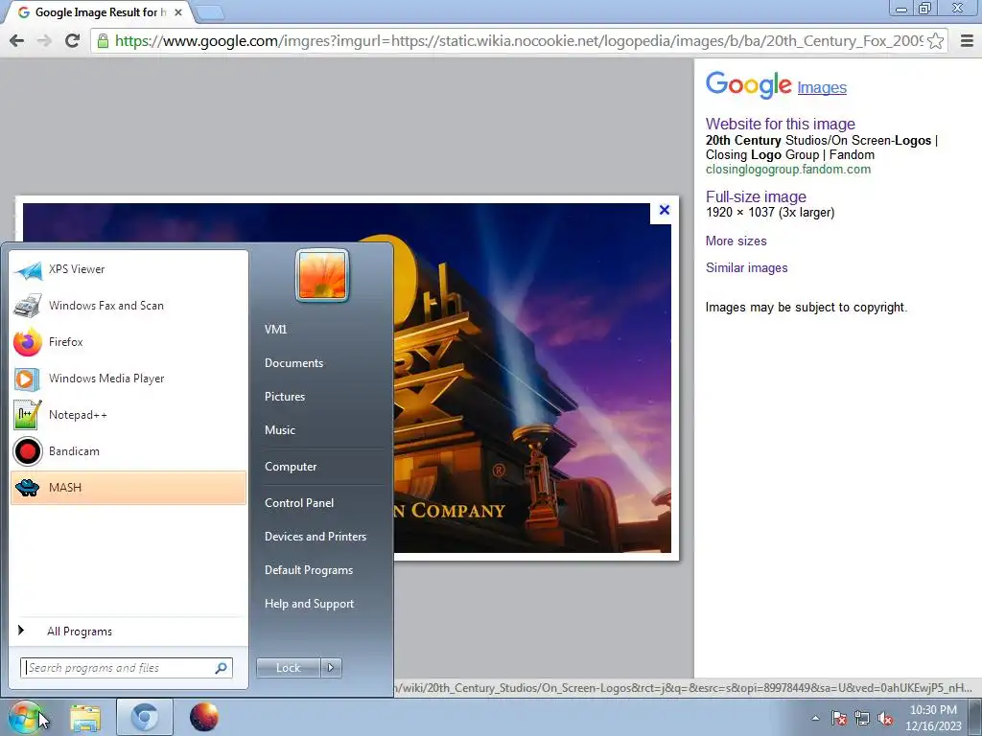Open the red planet taskbar icon
982x736 pixels.
(204, 717)
